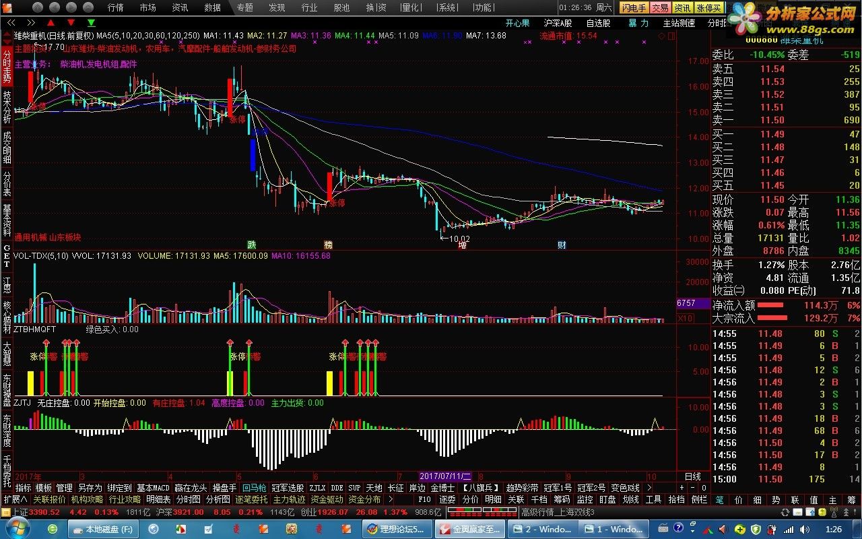This screenshot has width=862, height=539.
Task: Click the 闪电手 button
Action: pyautogui.click(x=634, y=7)
